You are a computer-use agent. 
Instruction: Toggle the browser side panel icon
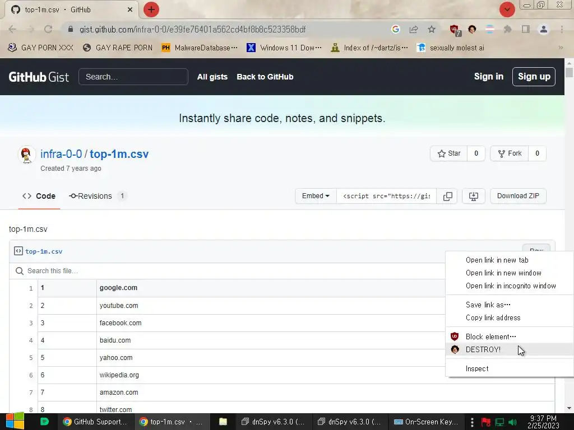coord(526,29)
